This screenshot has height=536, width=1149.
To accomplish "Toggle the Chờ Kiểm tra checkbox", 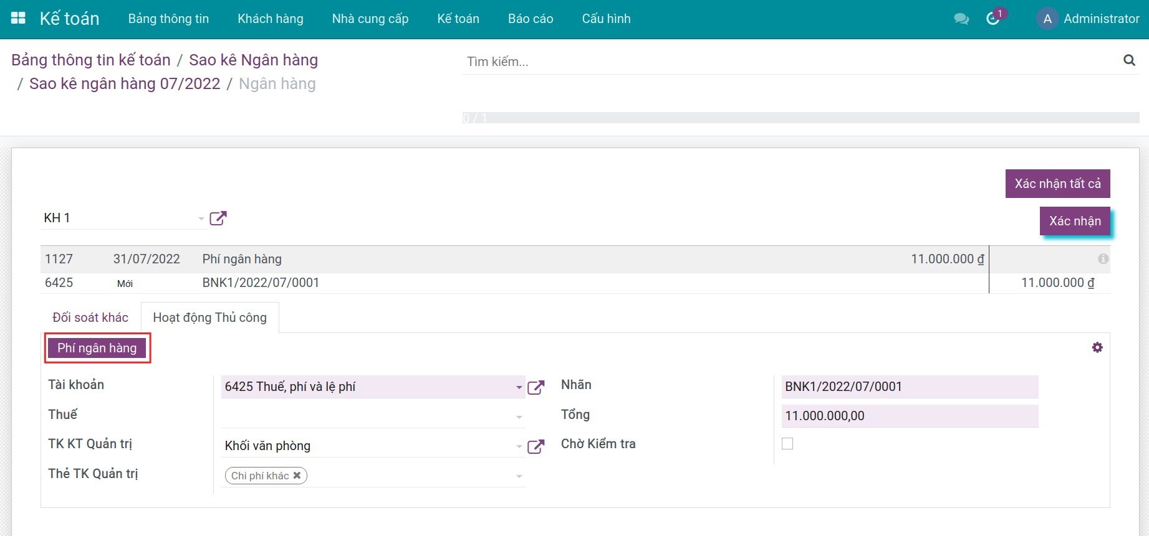I will pos(787,444).
